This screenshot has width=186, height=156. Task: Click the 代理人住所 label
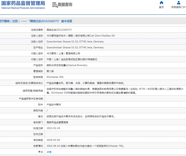pyautogui.click(x=37, y=59)
